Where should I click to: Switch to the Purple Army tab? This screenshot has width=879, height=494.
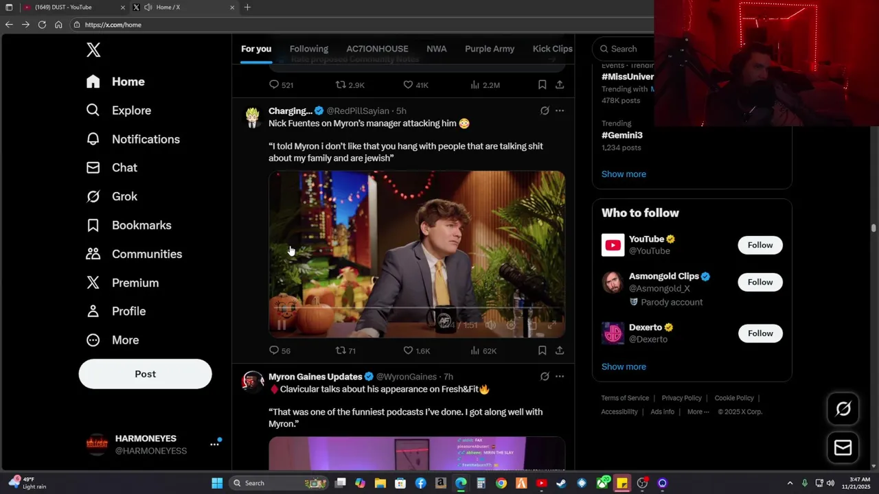point(490,49)
